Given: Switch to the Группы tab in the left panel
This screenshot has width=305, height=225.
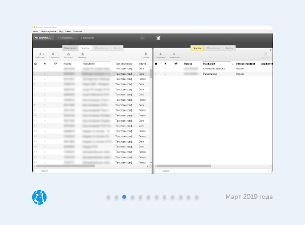Looking at the screenshot, I should [x=85, y=48].
